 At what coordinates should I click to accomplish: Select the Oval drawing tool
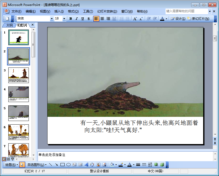coord(69,165)
